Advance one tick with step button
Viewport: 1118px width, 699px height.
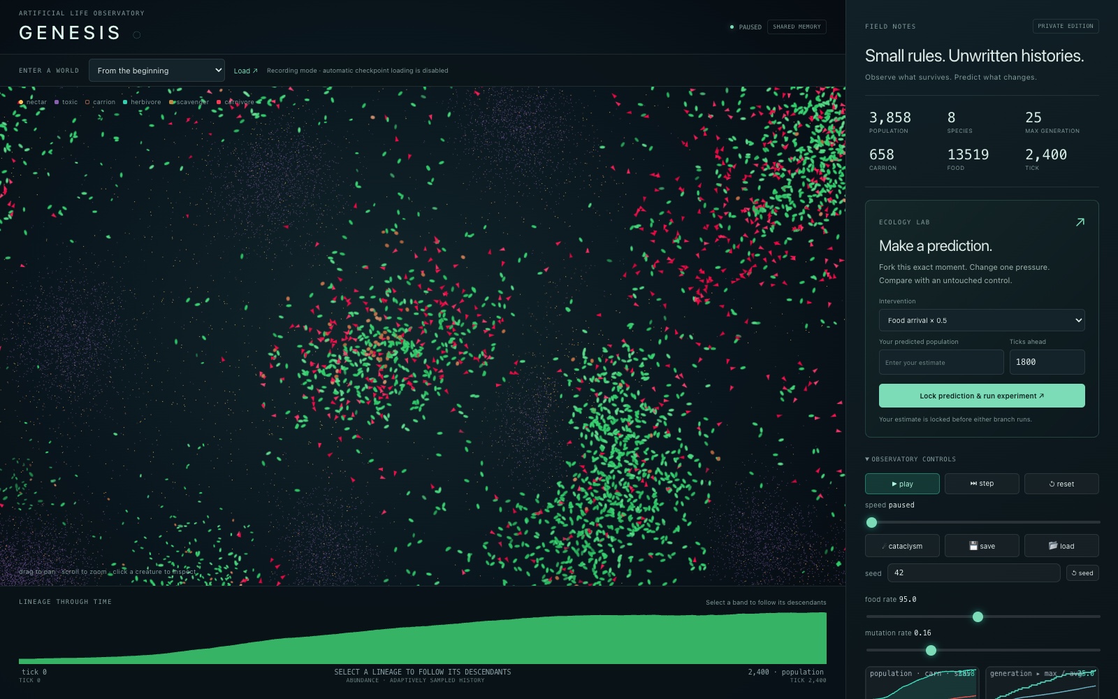(x=982, y=484)
